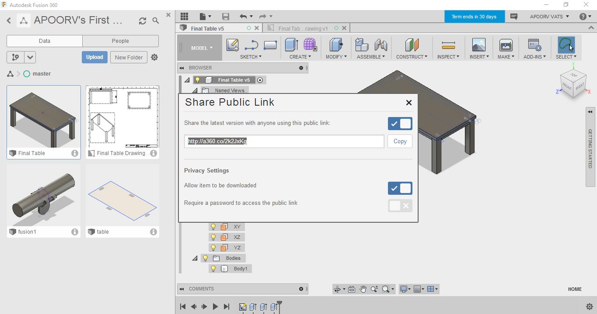597x314 pixels.
Task: Click the Select tool icon
Action: [x=566, y=45]
